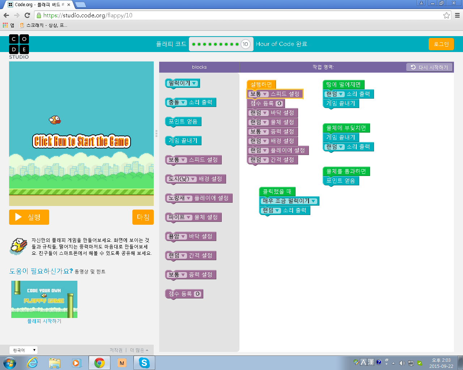The image size is (463, 370).
Task: Click the flappy bird icon beside instructions
Action: pyautogui.click(x=19, y=246)
